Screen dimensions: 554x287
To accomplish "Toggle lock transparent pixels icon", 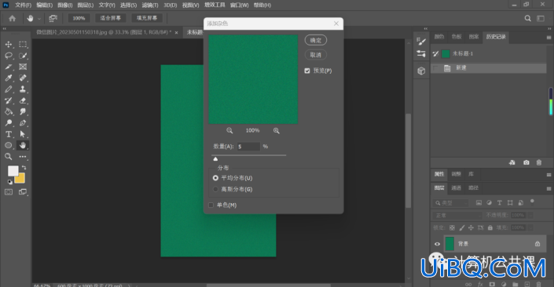I will [452, 227].
